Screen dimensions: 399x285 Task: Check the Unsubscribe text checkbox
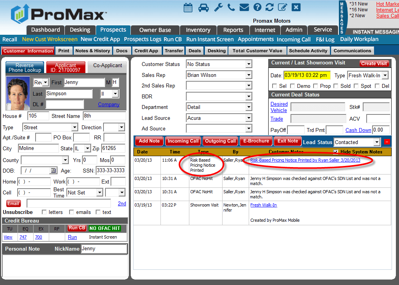(98, 212)
